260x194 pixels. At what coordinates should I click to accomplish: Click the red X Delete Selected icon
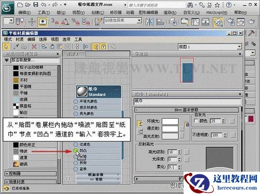click(x=34, y=47)
